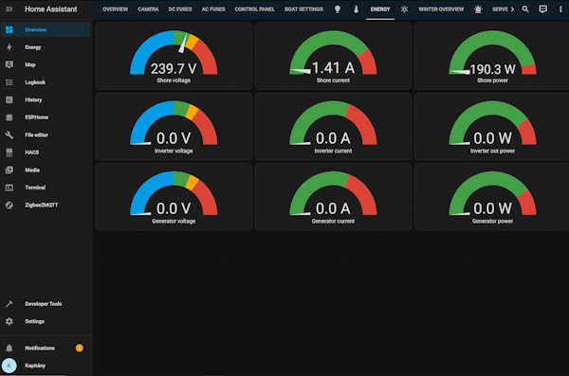This screenshot has width=569, height=376.
Task: Switch to the Control Panel tab
Action: [x=255, y=9]
